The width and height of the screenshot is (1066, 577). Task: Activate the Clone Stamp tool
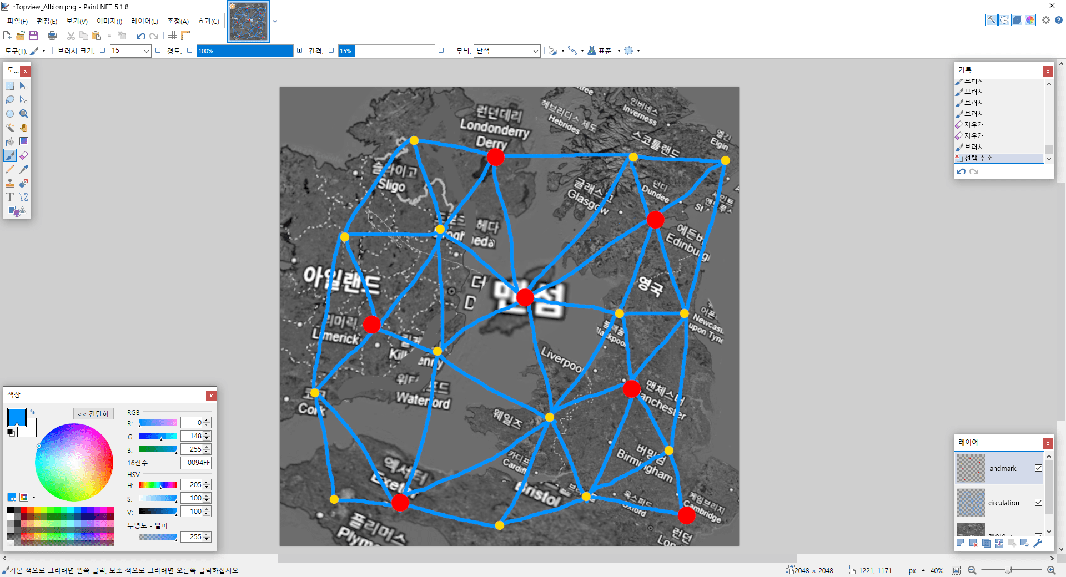10,183
